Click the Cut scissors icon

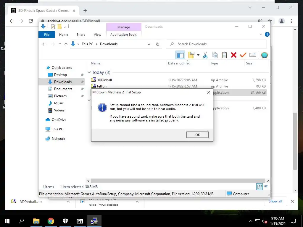click(205, 55)
